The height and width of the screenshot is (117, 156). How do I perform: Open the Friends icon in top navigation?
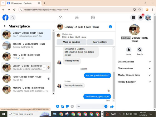[77, 17]
